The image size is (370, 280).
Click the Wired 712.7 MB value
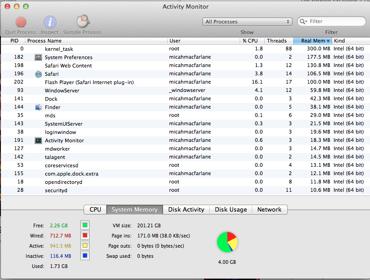click(61, 236)
